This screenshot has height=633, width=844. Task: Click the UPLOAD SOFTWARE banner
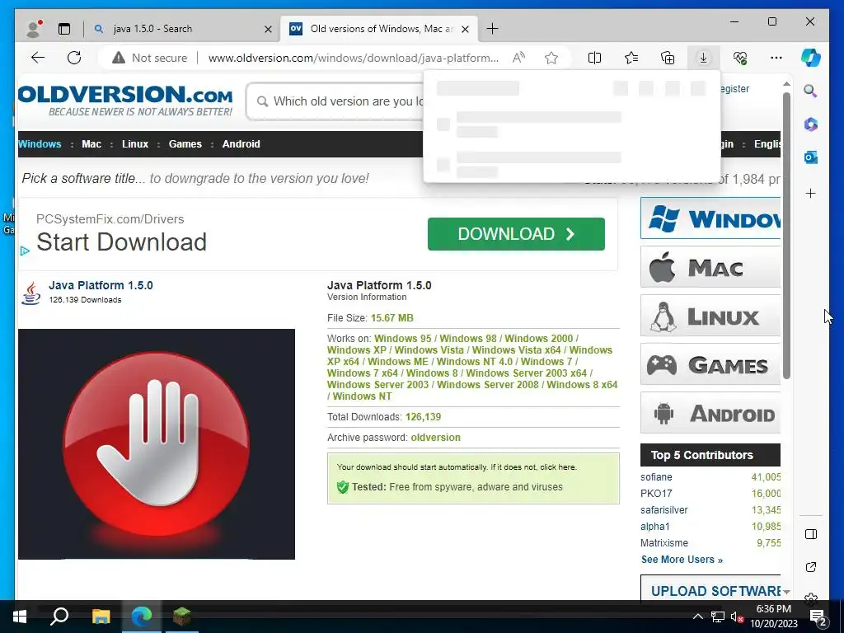(710, 588)
